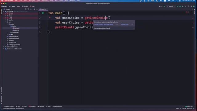This screenshot has width=197, height=111.
Task: Open the Project view selector dropdown
Action: 8,9
